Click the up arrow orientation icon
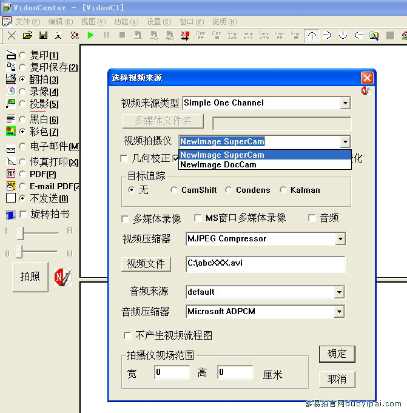407x413 pixels. 312,36
